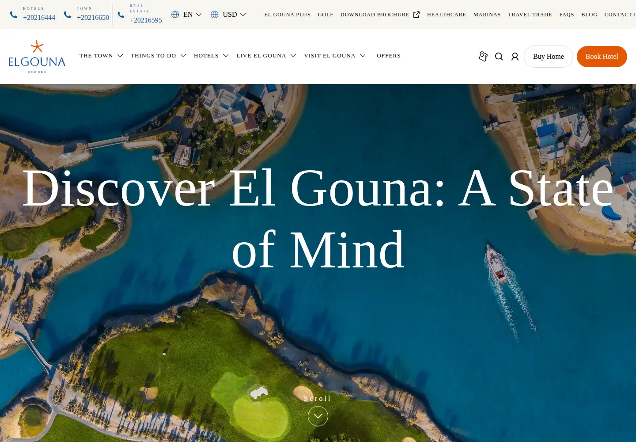Viewport: 636px width, 442px height.
Task: Click the Real Estate phone icon
Action: coord(121,15)
